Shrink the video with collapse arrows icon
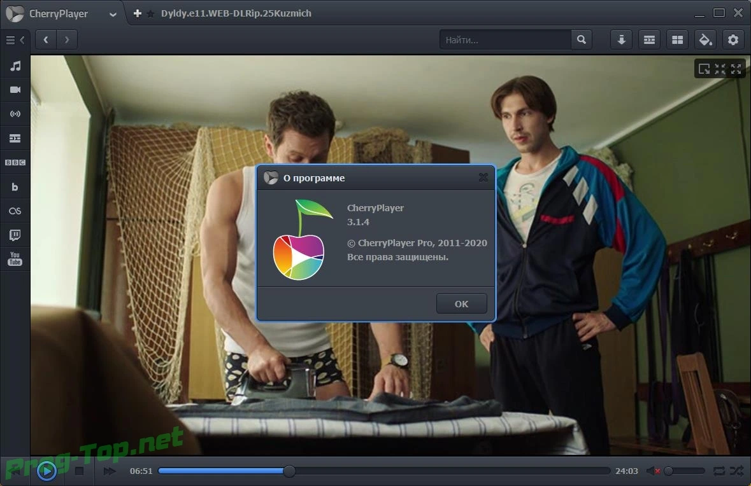The height and width of the screenshot is (486, 751). tap(720, 69)
